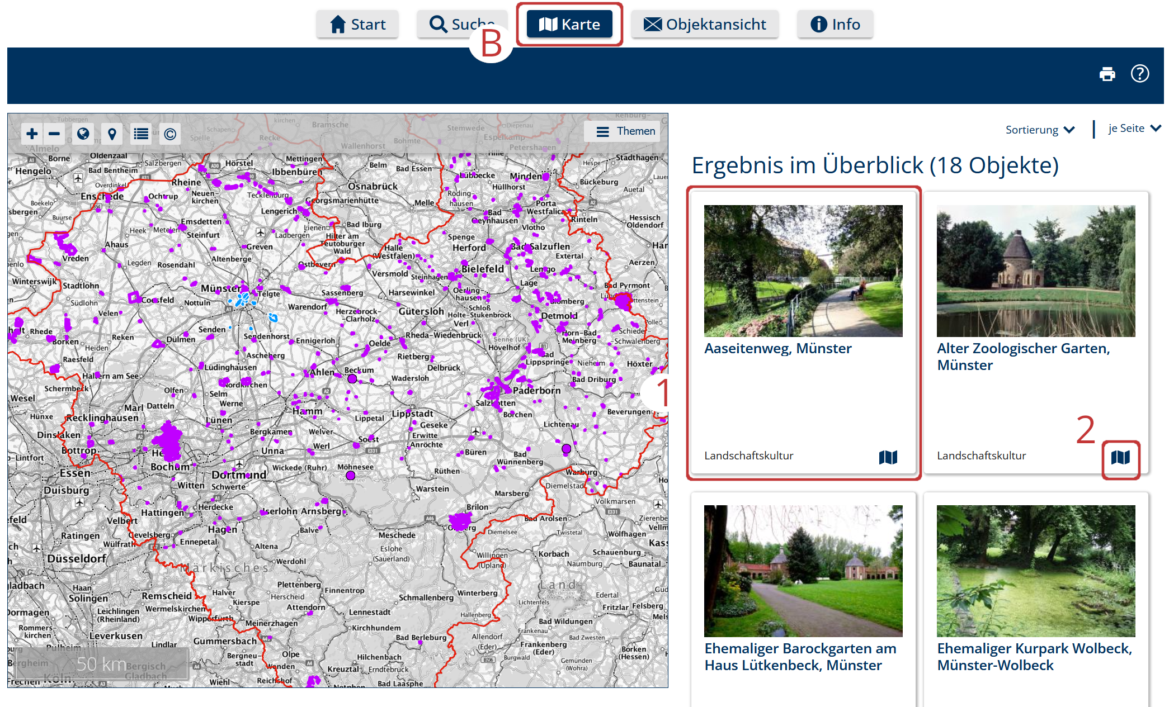
Task: Click the 'Ergebnis im Überblick (18 Objekte)' heading
Action: [875, 165]
